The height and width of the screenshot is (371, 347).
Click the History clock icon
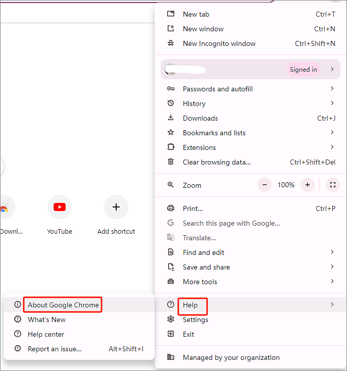(x=171, y=103)
